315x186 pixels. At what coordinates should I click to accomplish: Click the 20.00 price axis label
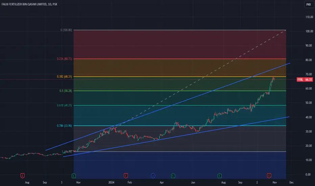click(309, 145)
